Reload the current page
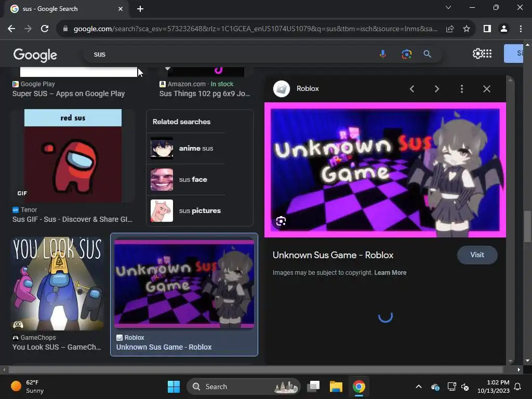The width and height of the screenshot is (532, 399). [x=45, y=29]
